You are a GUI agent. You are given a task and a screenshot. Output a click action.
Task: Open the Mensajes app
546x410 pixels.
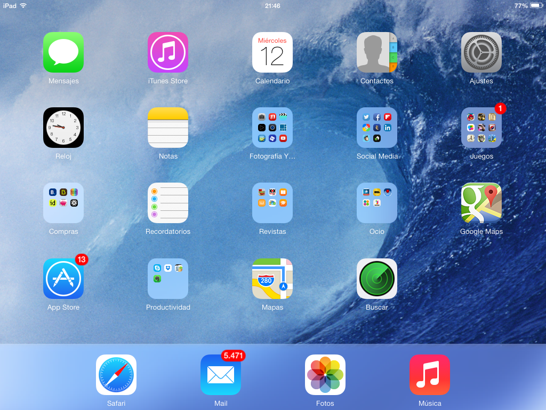coord(63,52)
